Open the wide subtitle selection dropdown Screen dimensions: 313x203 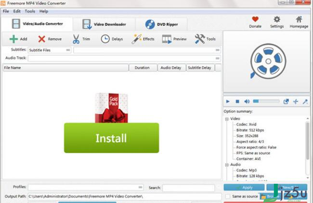[147, 50]
